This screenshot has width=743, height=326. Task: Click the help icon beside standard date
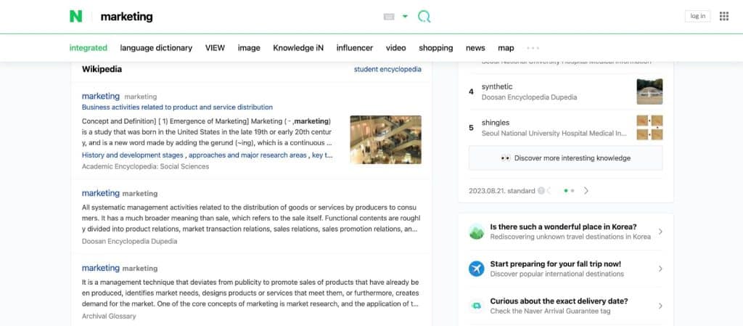541,191
